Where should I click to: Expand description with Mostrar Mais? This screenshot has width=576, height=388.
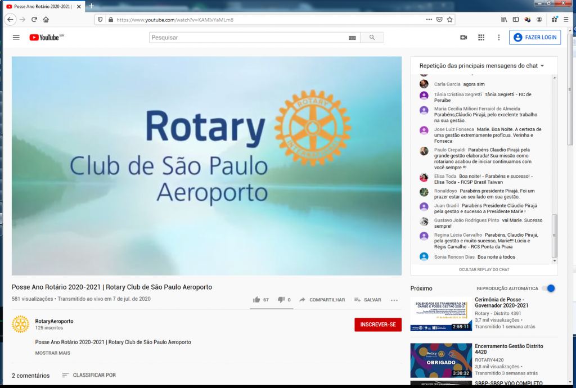pos(52,353)
